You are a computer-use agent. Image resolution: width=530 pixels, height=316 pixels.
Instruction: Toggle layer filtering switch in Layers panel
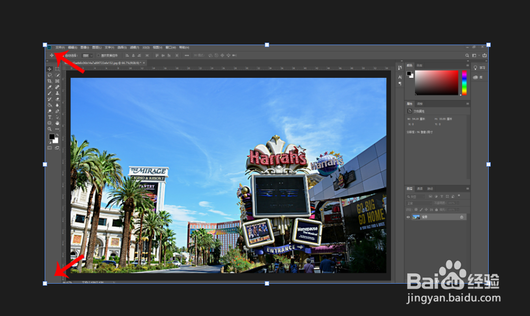tap(459, 196)
